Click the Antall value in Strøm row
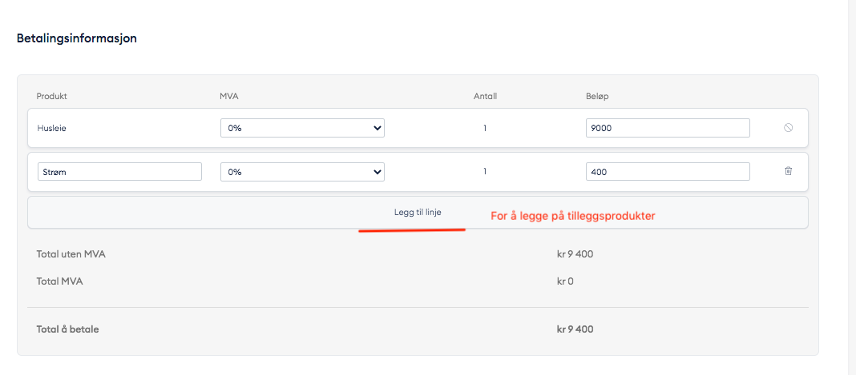Image resolution: width=856 pixels, height=375 pixels. point(485,172)
